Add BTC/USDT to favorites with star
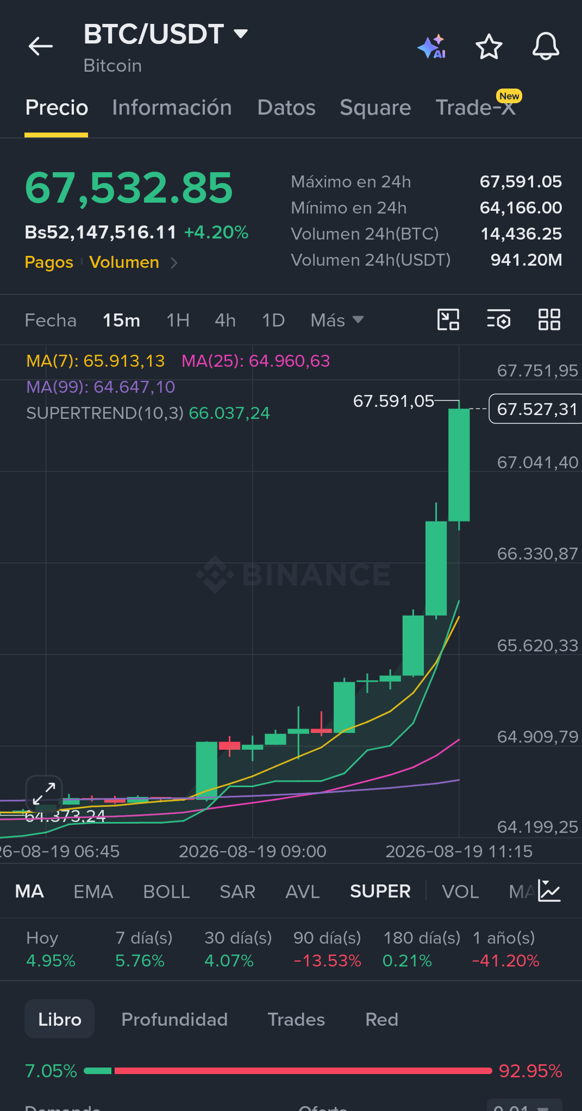This screenshot has width=582, height=1111. pos(489,47)
